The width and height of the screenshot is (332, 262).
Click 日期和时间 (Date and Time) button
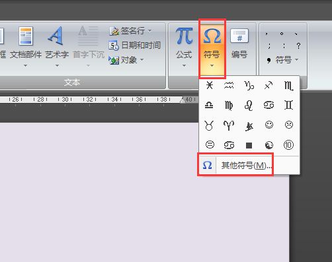[135, 45]
